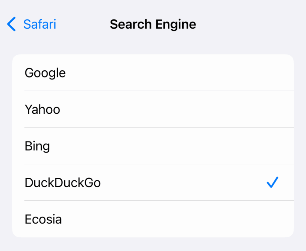This screenshot has height=251, width=306.
Task: Click the blue checkmark next to DuckDuckGo
Action: click(x=272, y=182)
